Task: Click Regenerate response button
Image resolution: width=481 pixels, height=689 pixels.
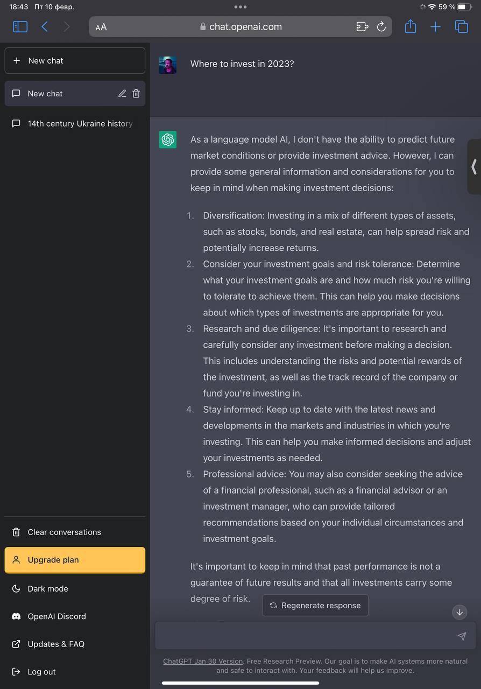Action: point(315,605)
